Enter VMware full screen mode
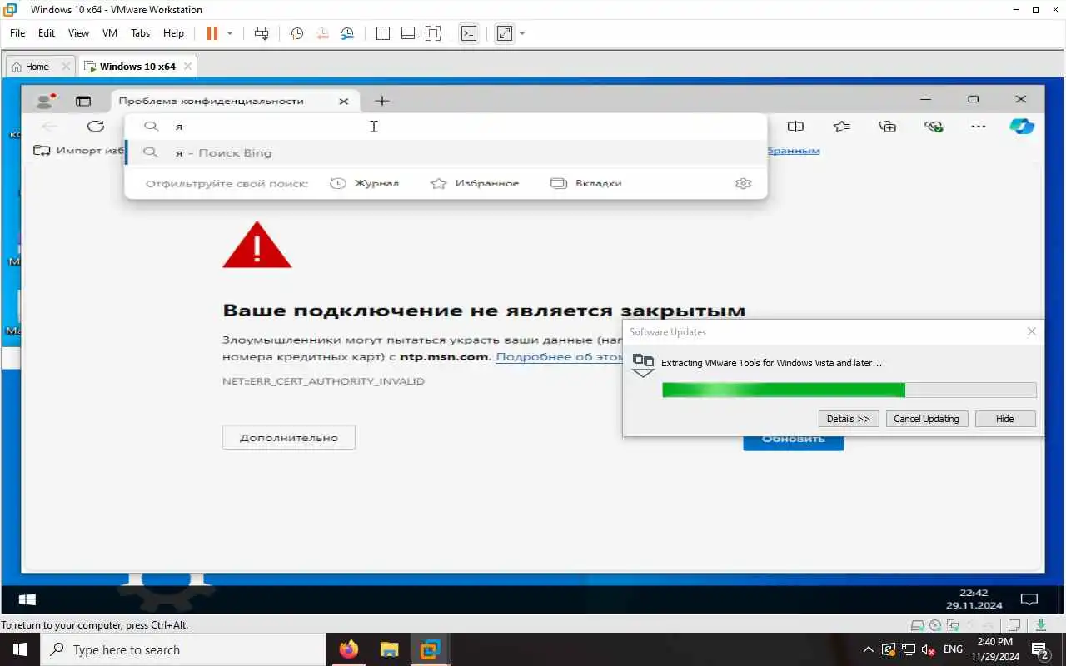The width and height of the screenshot is (1066, 666). click(433, 33)
